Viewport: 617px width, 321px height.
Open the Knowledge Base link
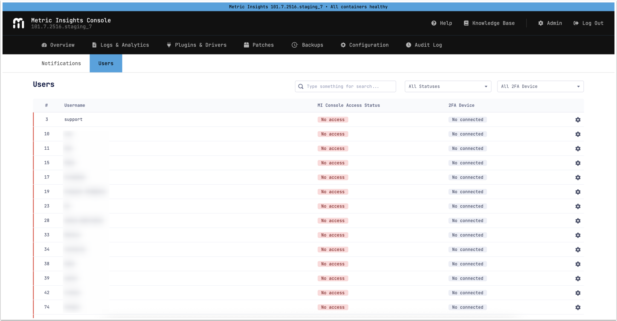489,23
